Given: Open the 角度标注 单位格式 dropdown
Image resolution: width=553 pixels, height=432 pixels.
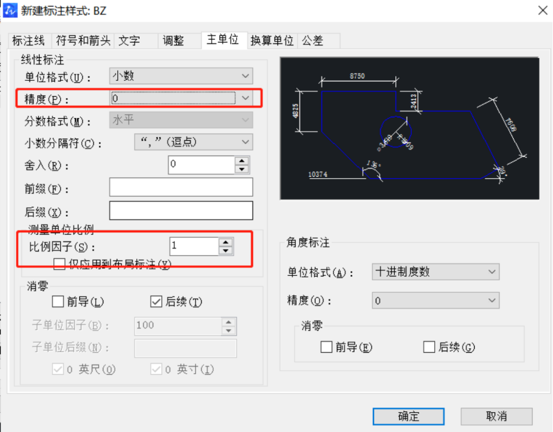Looking at the screenshot, I should pos(493,272).
